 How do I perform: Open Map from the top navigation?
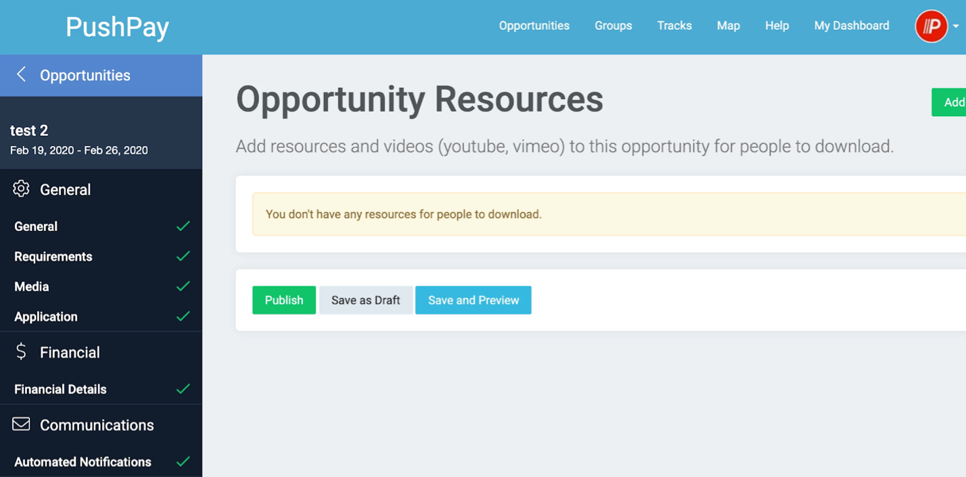point(729,26)
